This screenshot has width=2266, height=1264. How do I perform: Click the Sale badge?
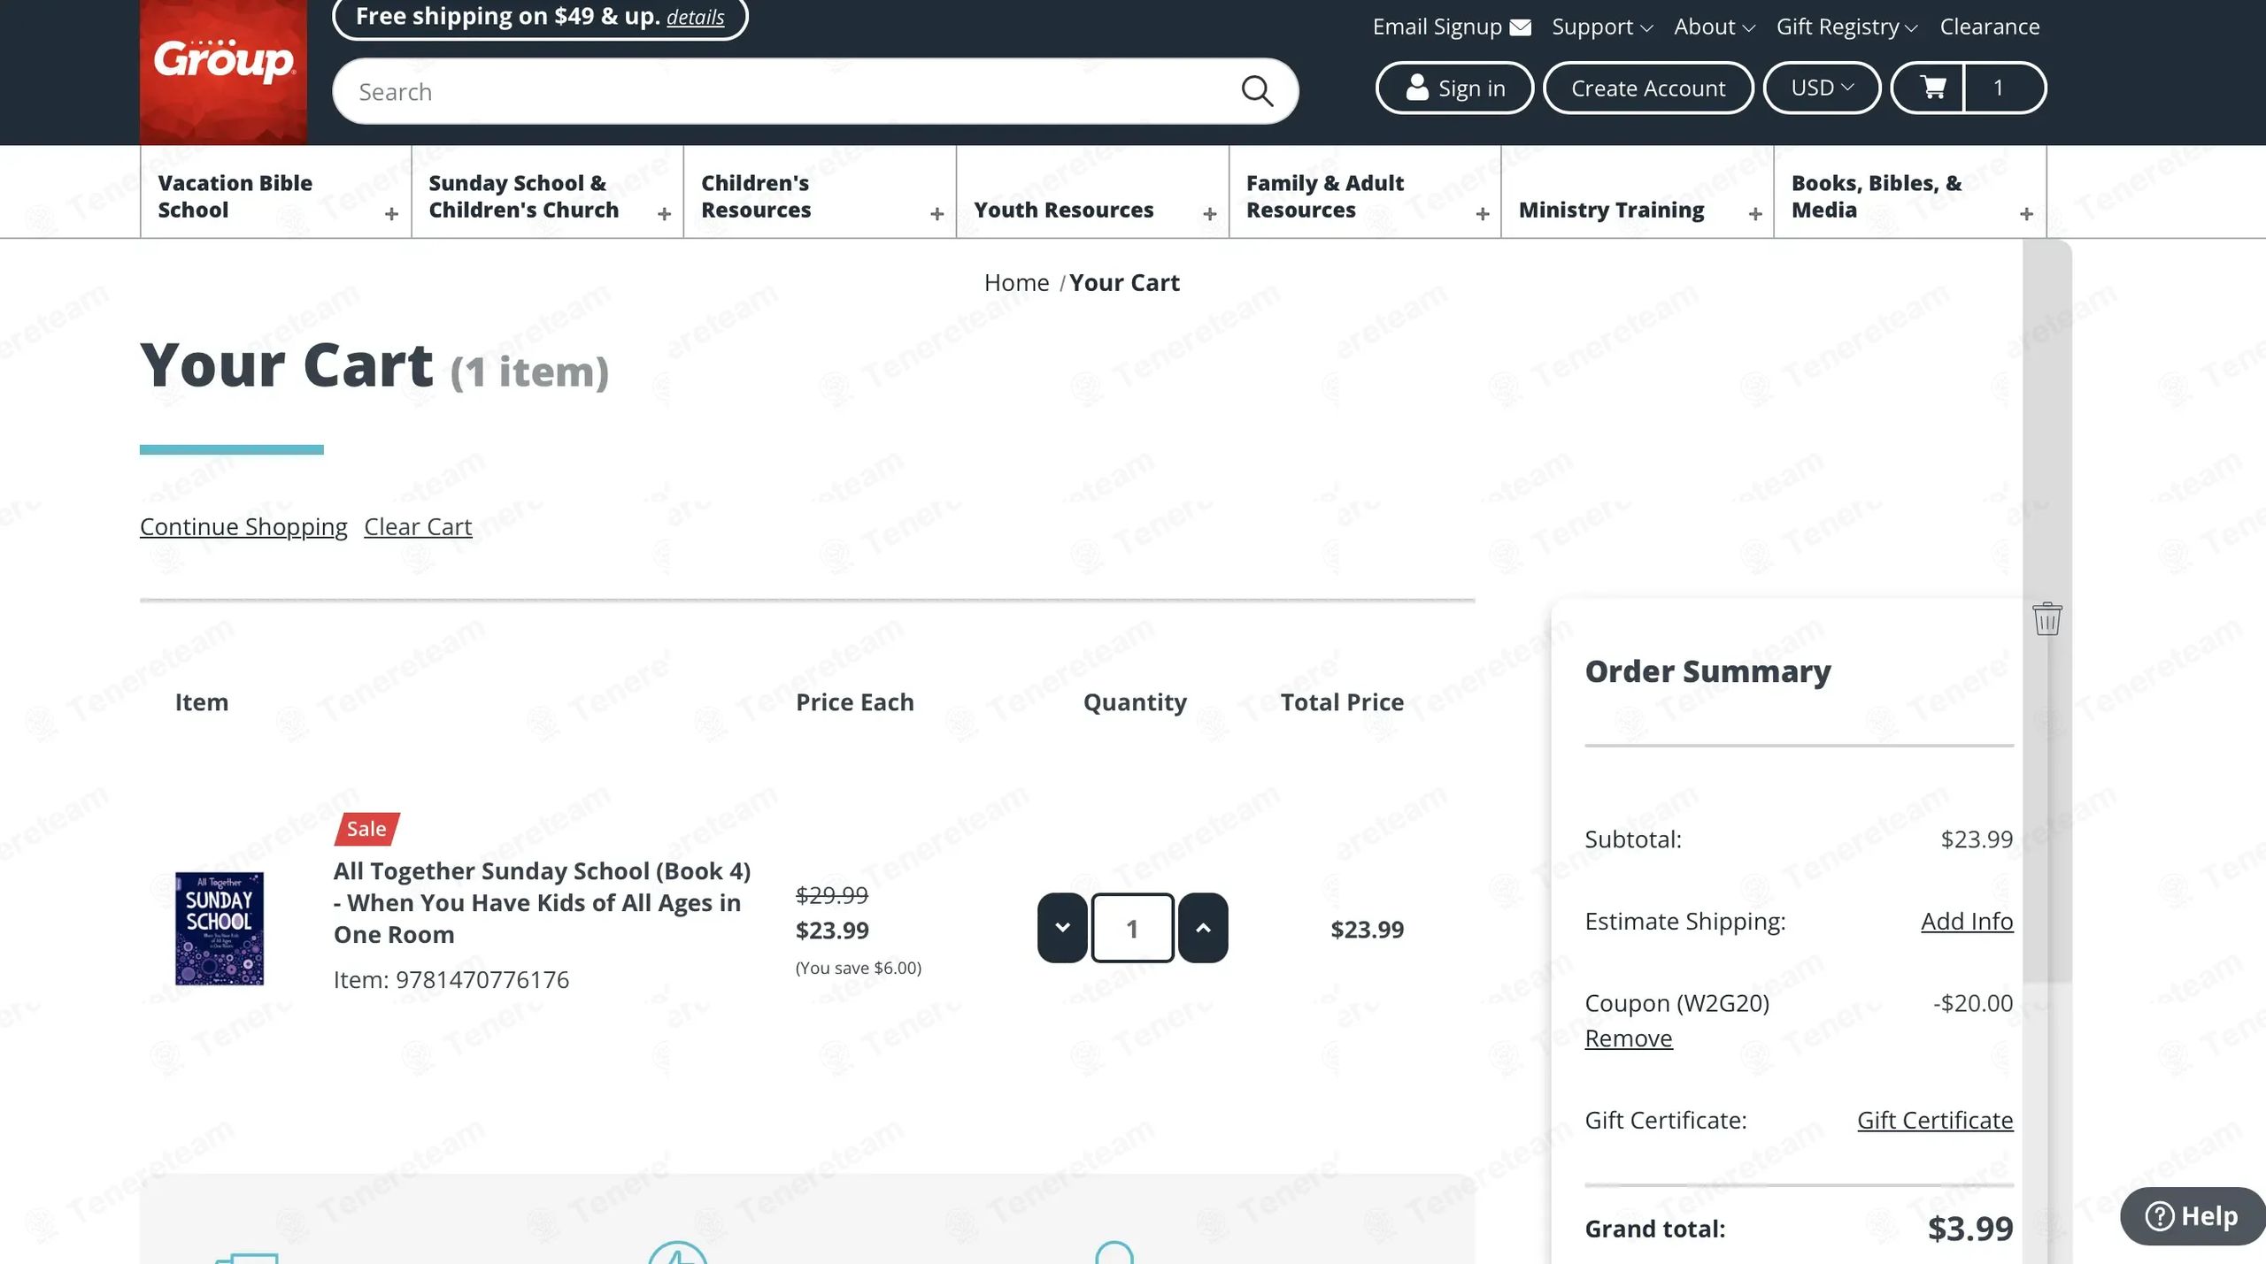tap(366, 829)
